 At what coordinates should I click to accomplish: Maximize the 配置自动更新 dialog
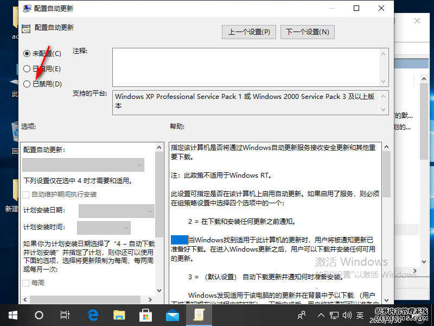click(356, 8)
